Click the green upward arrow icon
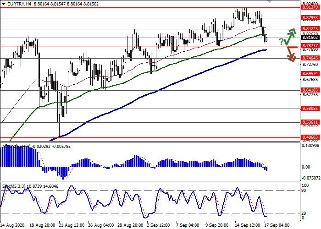The height and width of the screenshot is (229, 321). [290, 35]
